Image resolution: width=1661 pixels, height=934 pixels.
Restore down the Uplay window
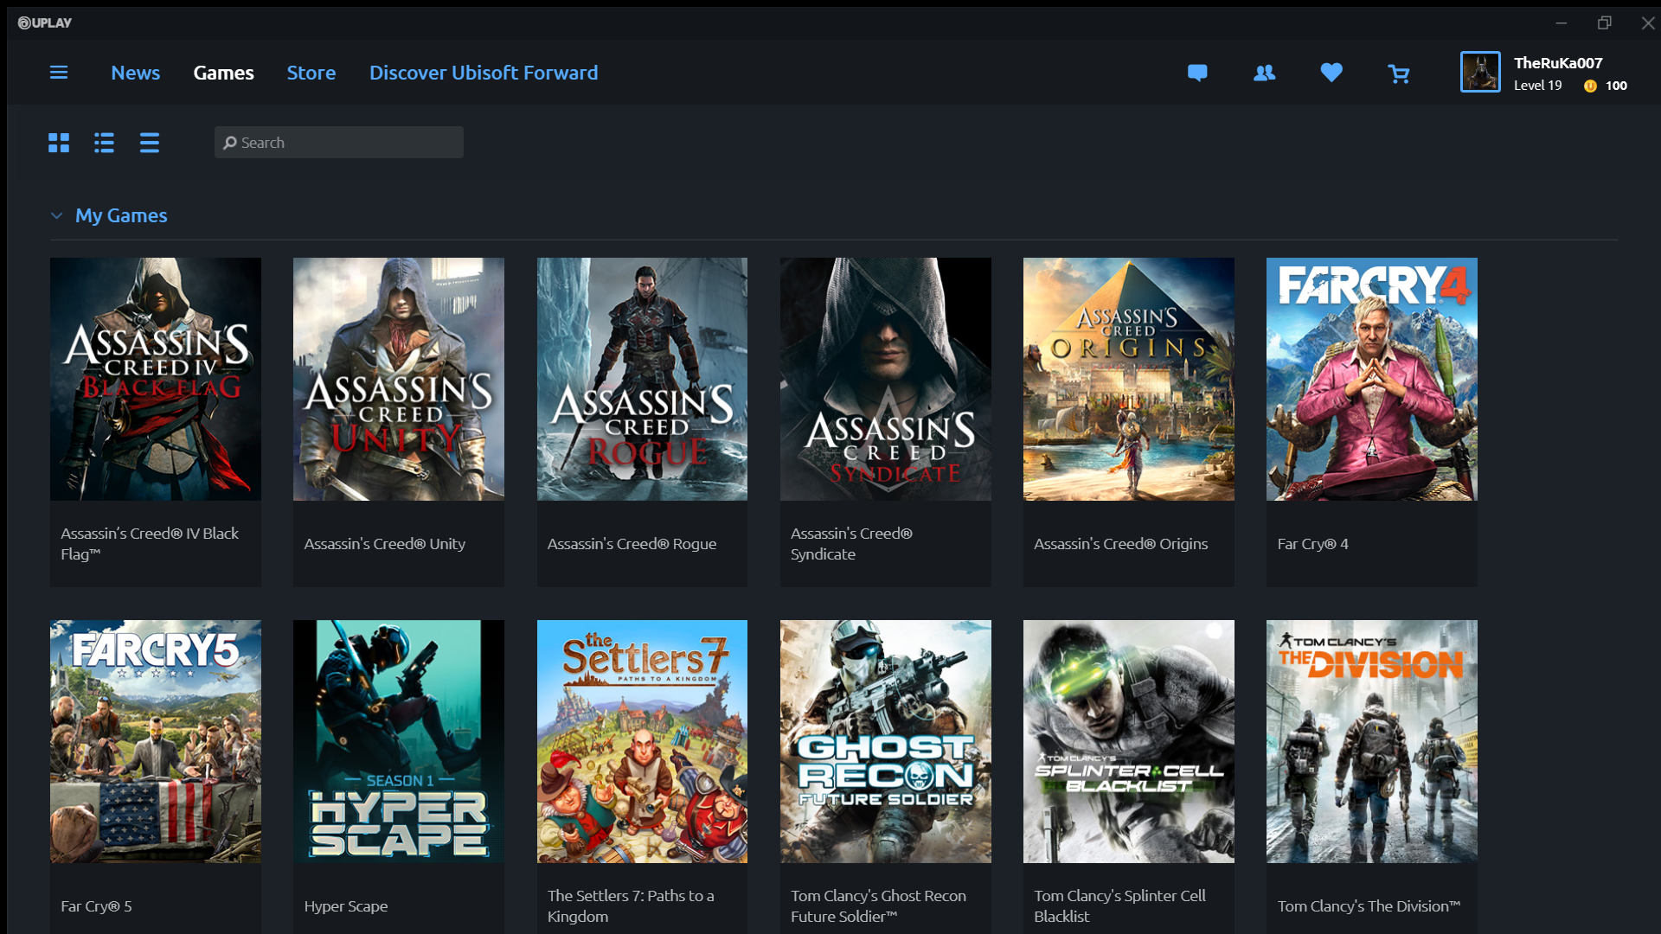coord(1605,23)
